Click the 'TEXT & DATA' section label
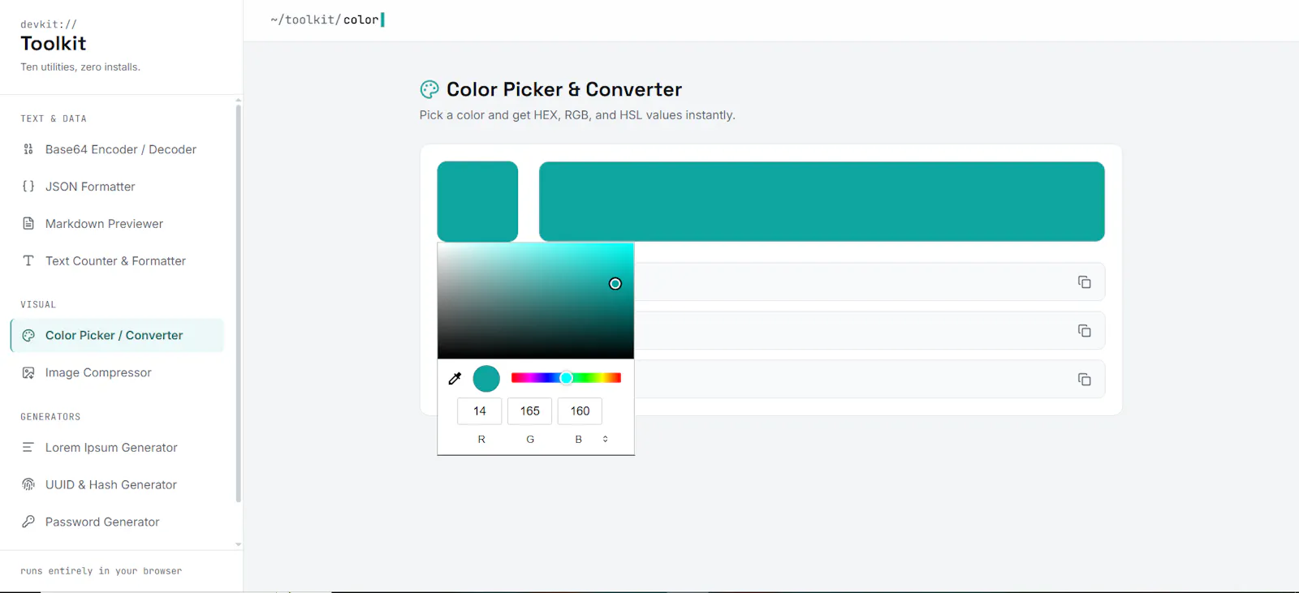 (x=54, y=118)
